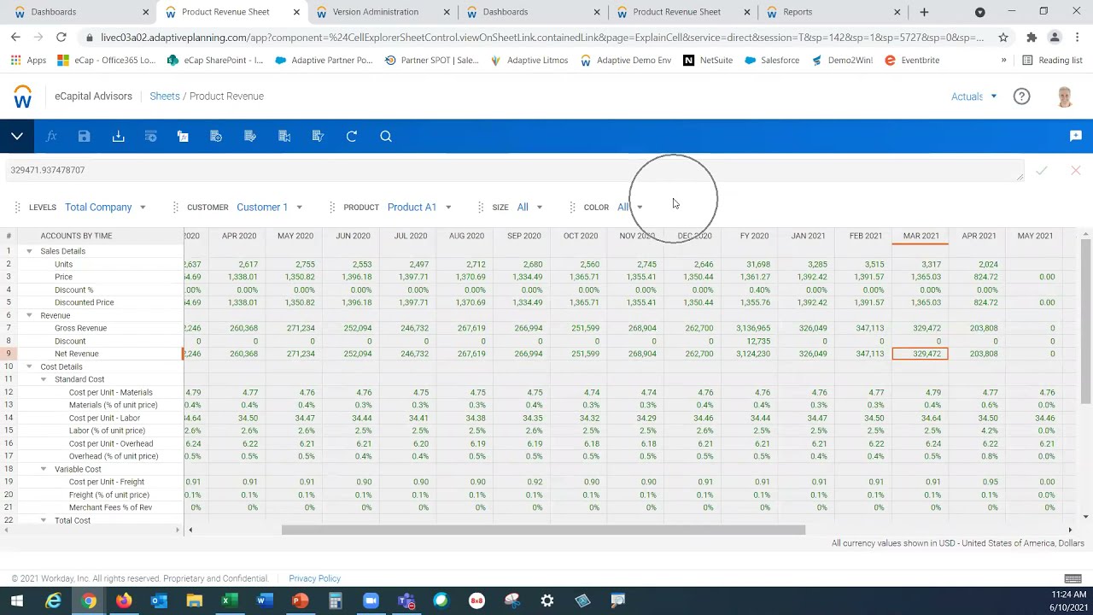Open Salesforce bookmark

tap(772, 61)
